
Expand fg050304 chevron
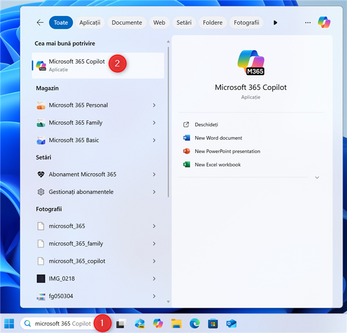click(154, 296)
